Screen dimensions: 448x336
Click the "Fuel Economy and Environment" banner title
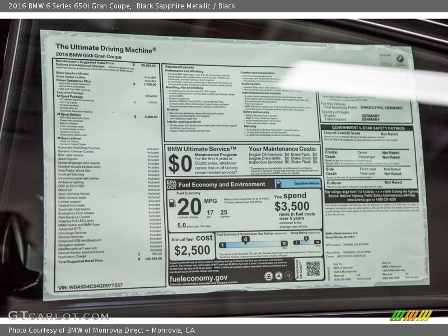(x=222, y=185)
